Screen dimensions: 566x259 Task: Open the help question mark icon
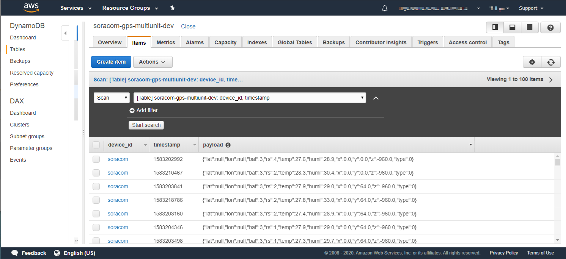[550, 27]
